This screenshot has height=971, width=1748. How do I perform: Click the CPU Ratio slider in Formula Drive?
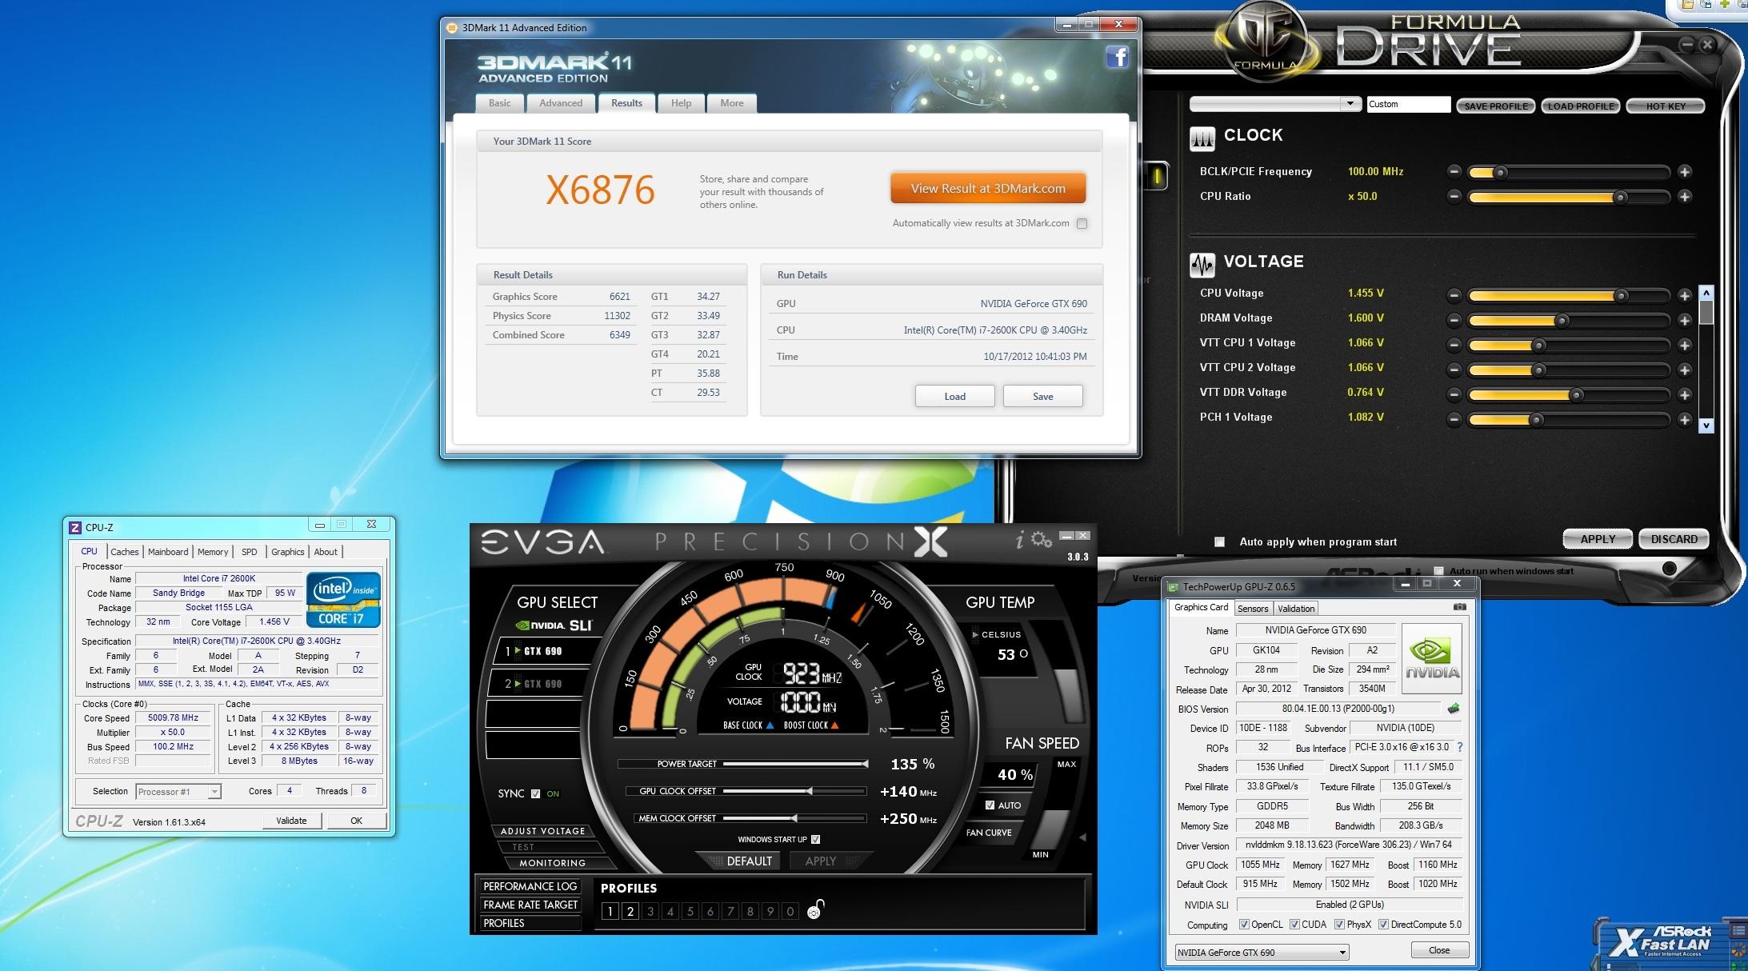pos(1569,198)
